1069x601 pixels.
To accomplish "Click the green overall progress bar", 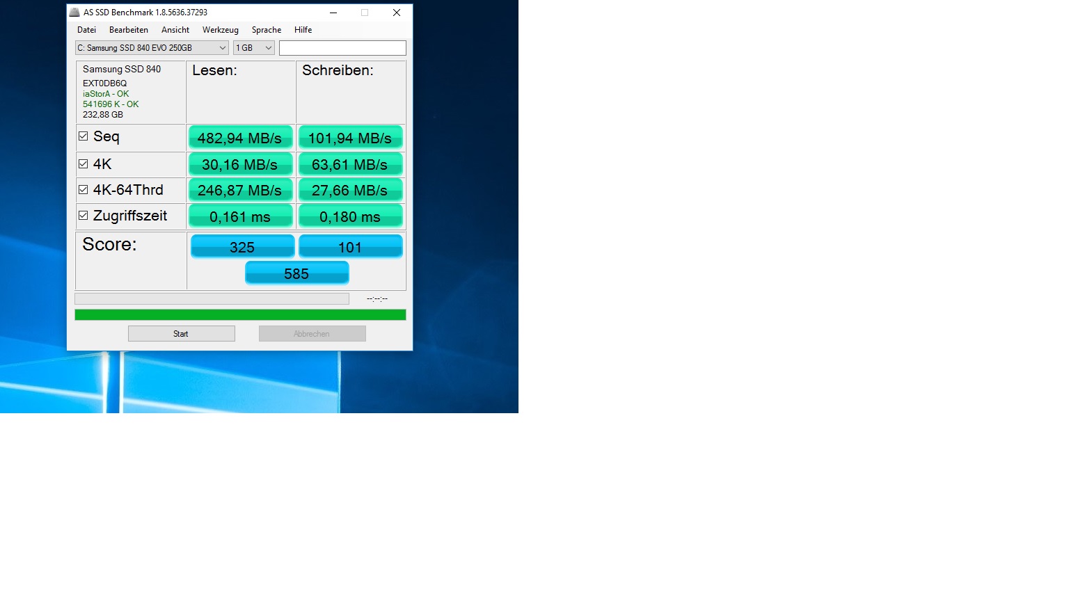I will coord(240,315).
